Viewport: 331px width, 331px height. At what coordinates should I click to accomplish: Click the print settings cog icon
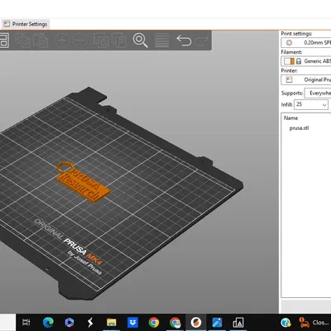(x=289, y=43)
